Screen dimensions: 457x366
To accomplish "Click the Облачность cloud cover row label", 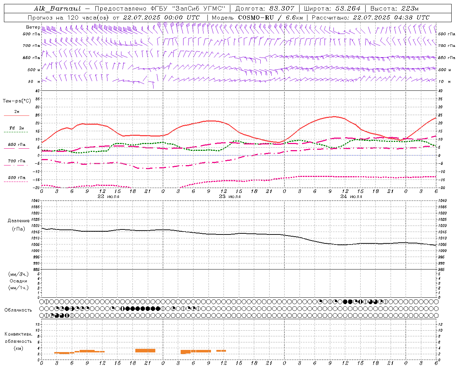I will coord(18,310).
